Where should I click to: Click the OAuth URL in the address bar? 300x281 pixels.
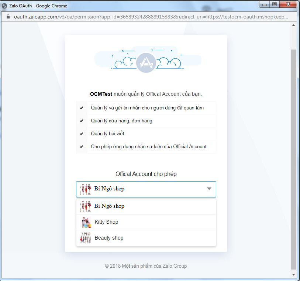151,17
